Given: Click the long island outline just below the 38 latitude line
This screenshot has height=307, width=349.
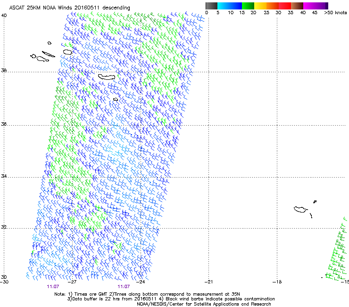Looking at the screenshot, I should (107, 77).
